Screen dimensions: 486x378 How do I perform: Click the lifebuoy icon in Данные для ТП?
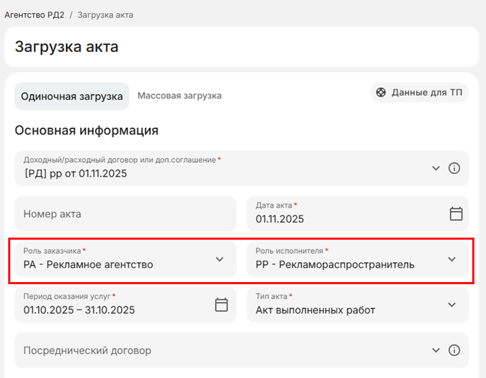pyautogui.click(x=381, y=92)
